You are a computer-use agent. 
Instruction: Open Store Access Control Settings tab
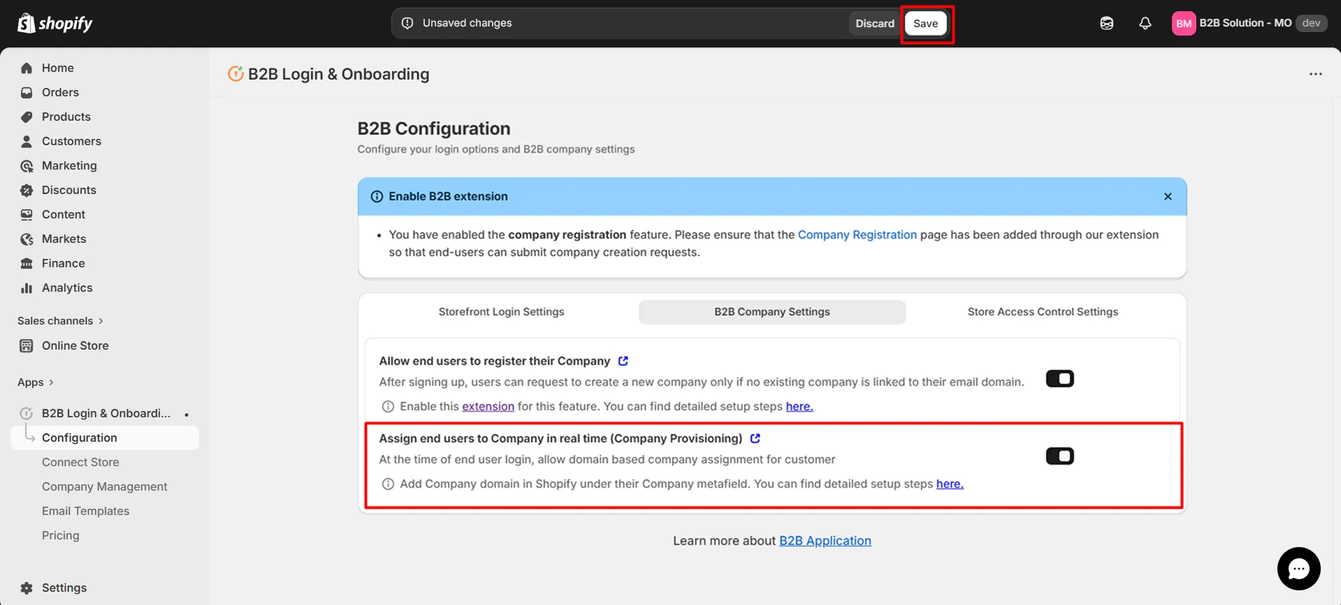point(1043,312)
